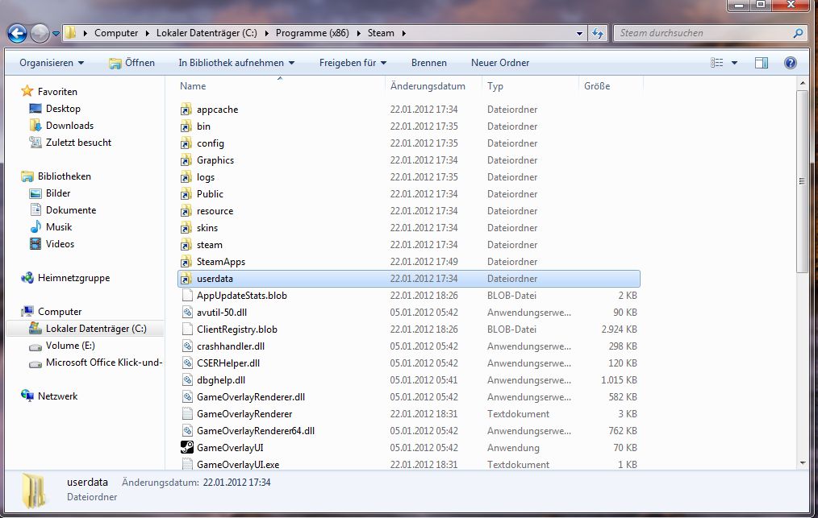Open Downloads in navigation pane
Image resolution: width=818 pixels, height=518 pixels.
69,126
